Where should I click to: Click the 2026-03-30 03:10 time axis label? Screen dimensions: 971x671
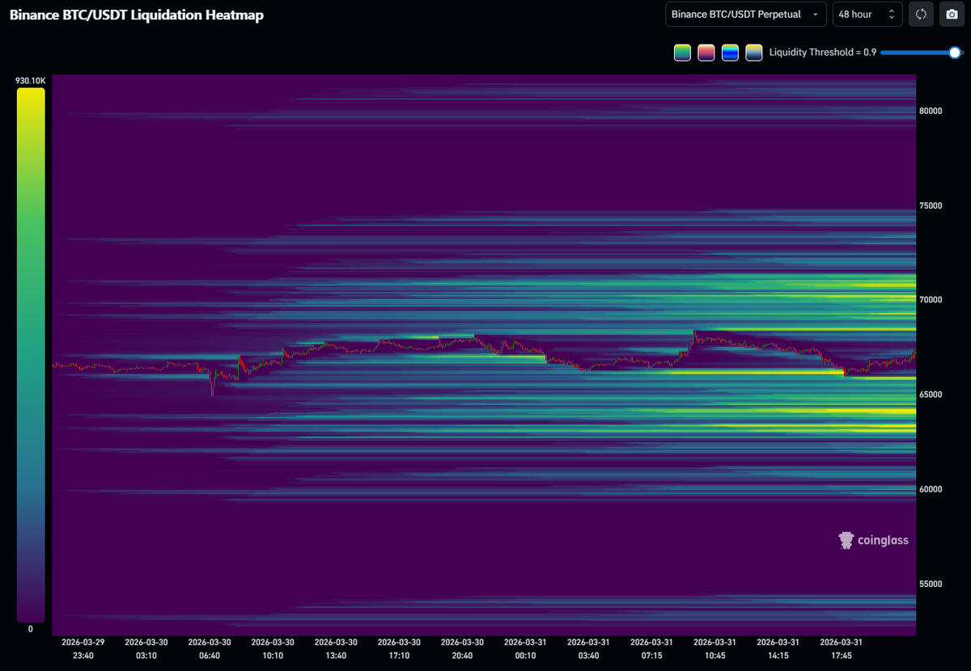point(146,649)
